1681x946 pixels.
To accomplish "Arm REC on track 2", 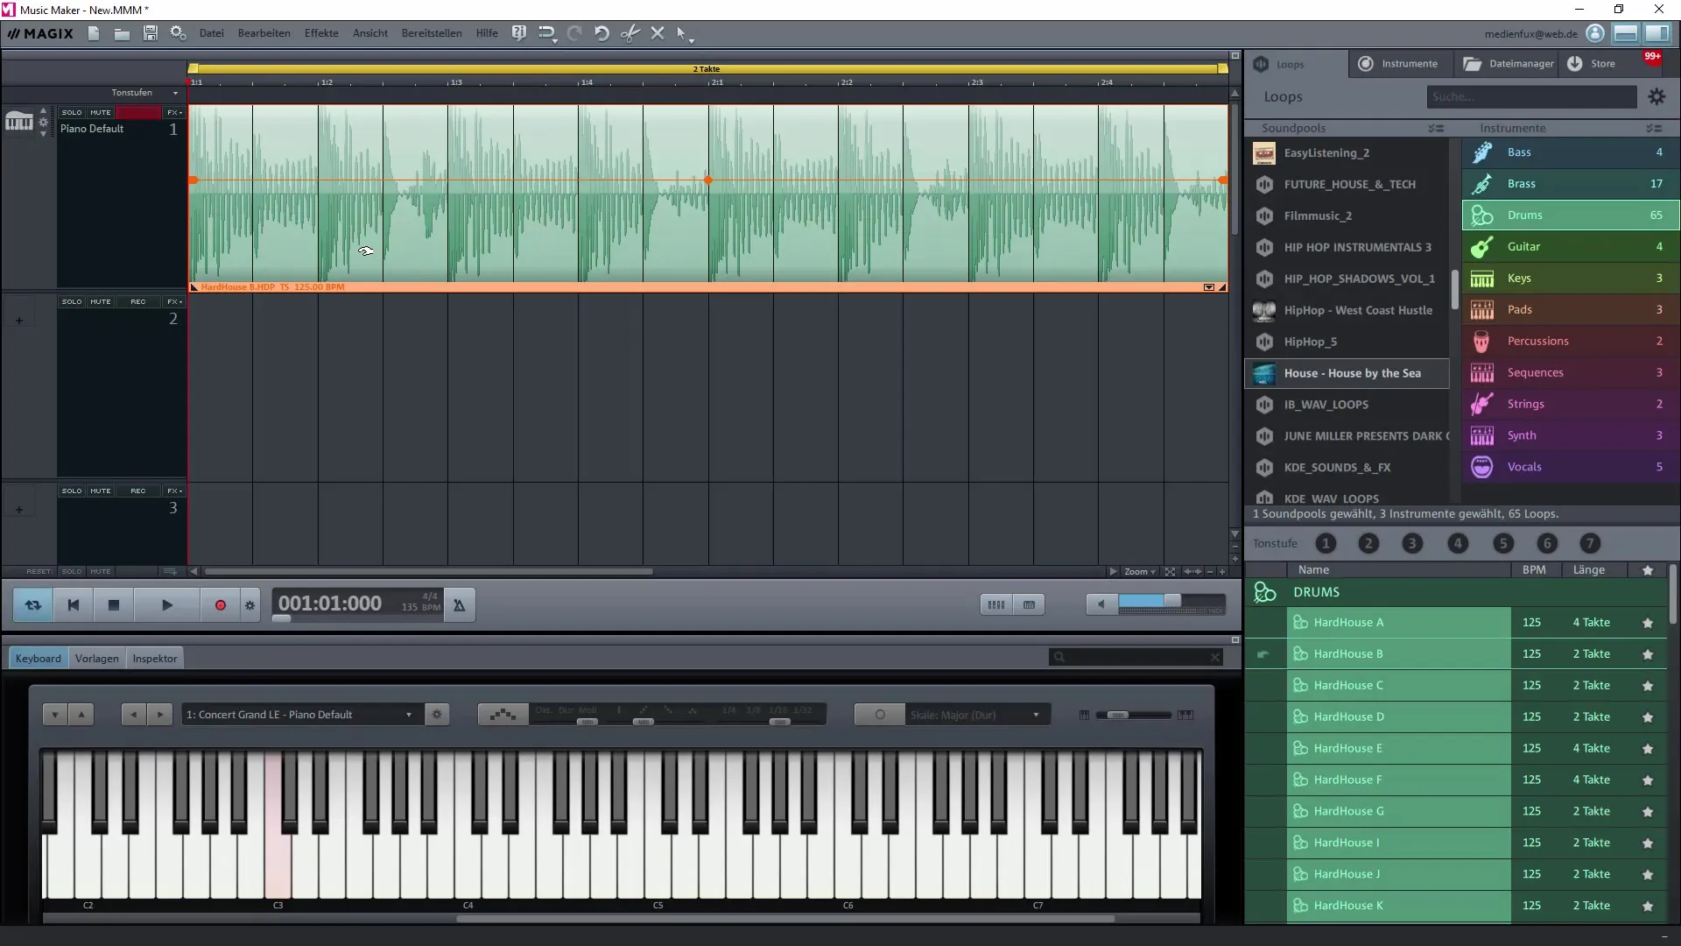I will tap(138, 301).
